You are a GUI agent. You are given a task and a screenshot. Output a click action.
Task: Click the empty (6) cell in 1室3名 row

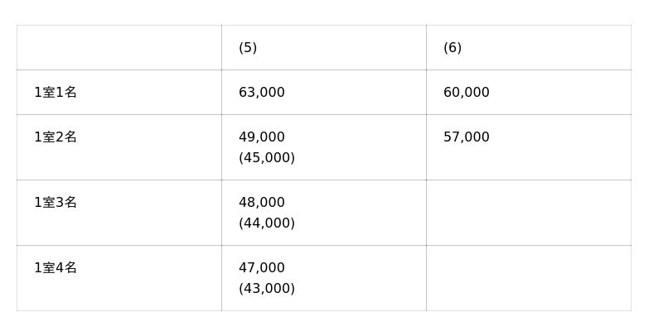click(x=528, y=213)
